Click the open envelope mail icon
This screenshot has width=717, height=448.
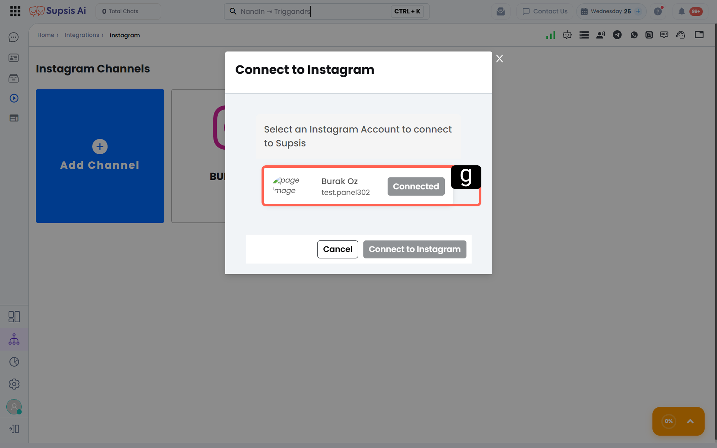click(501, 11)
